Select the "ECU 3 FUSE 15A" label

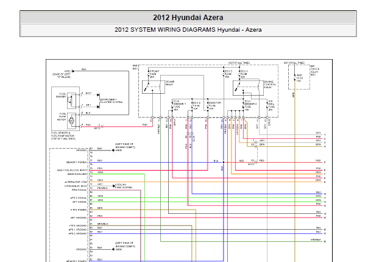pos(228,74)
